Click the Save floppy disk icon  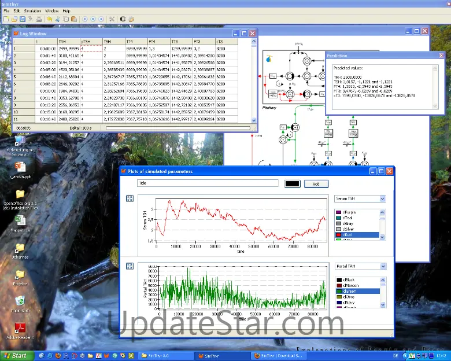click(x=22, y=19)
